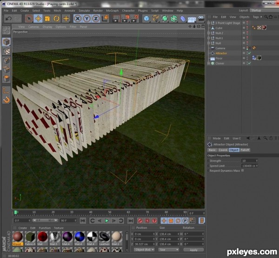Screen dimensions: 279x258
Task: Click the coordinate system icon
Action: click(x=105, y=19)
